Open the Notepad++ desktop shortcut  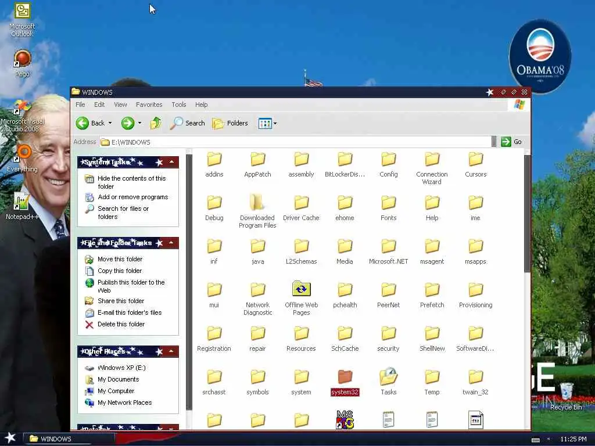coord(22,206)
